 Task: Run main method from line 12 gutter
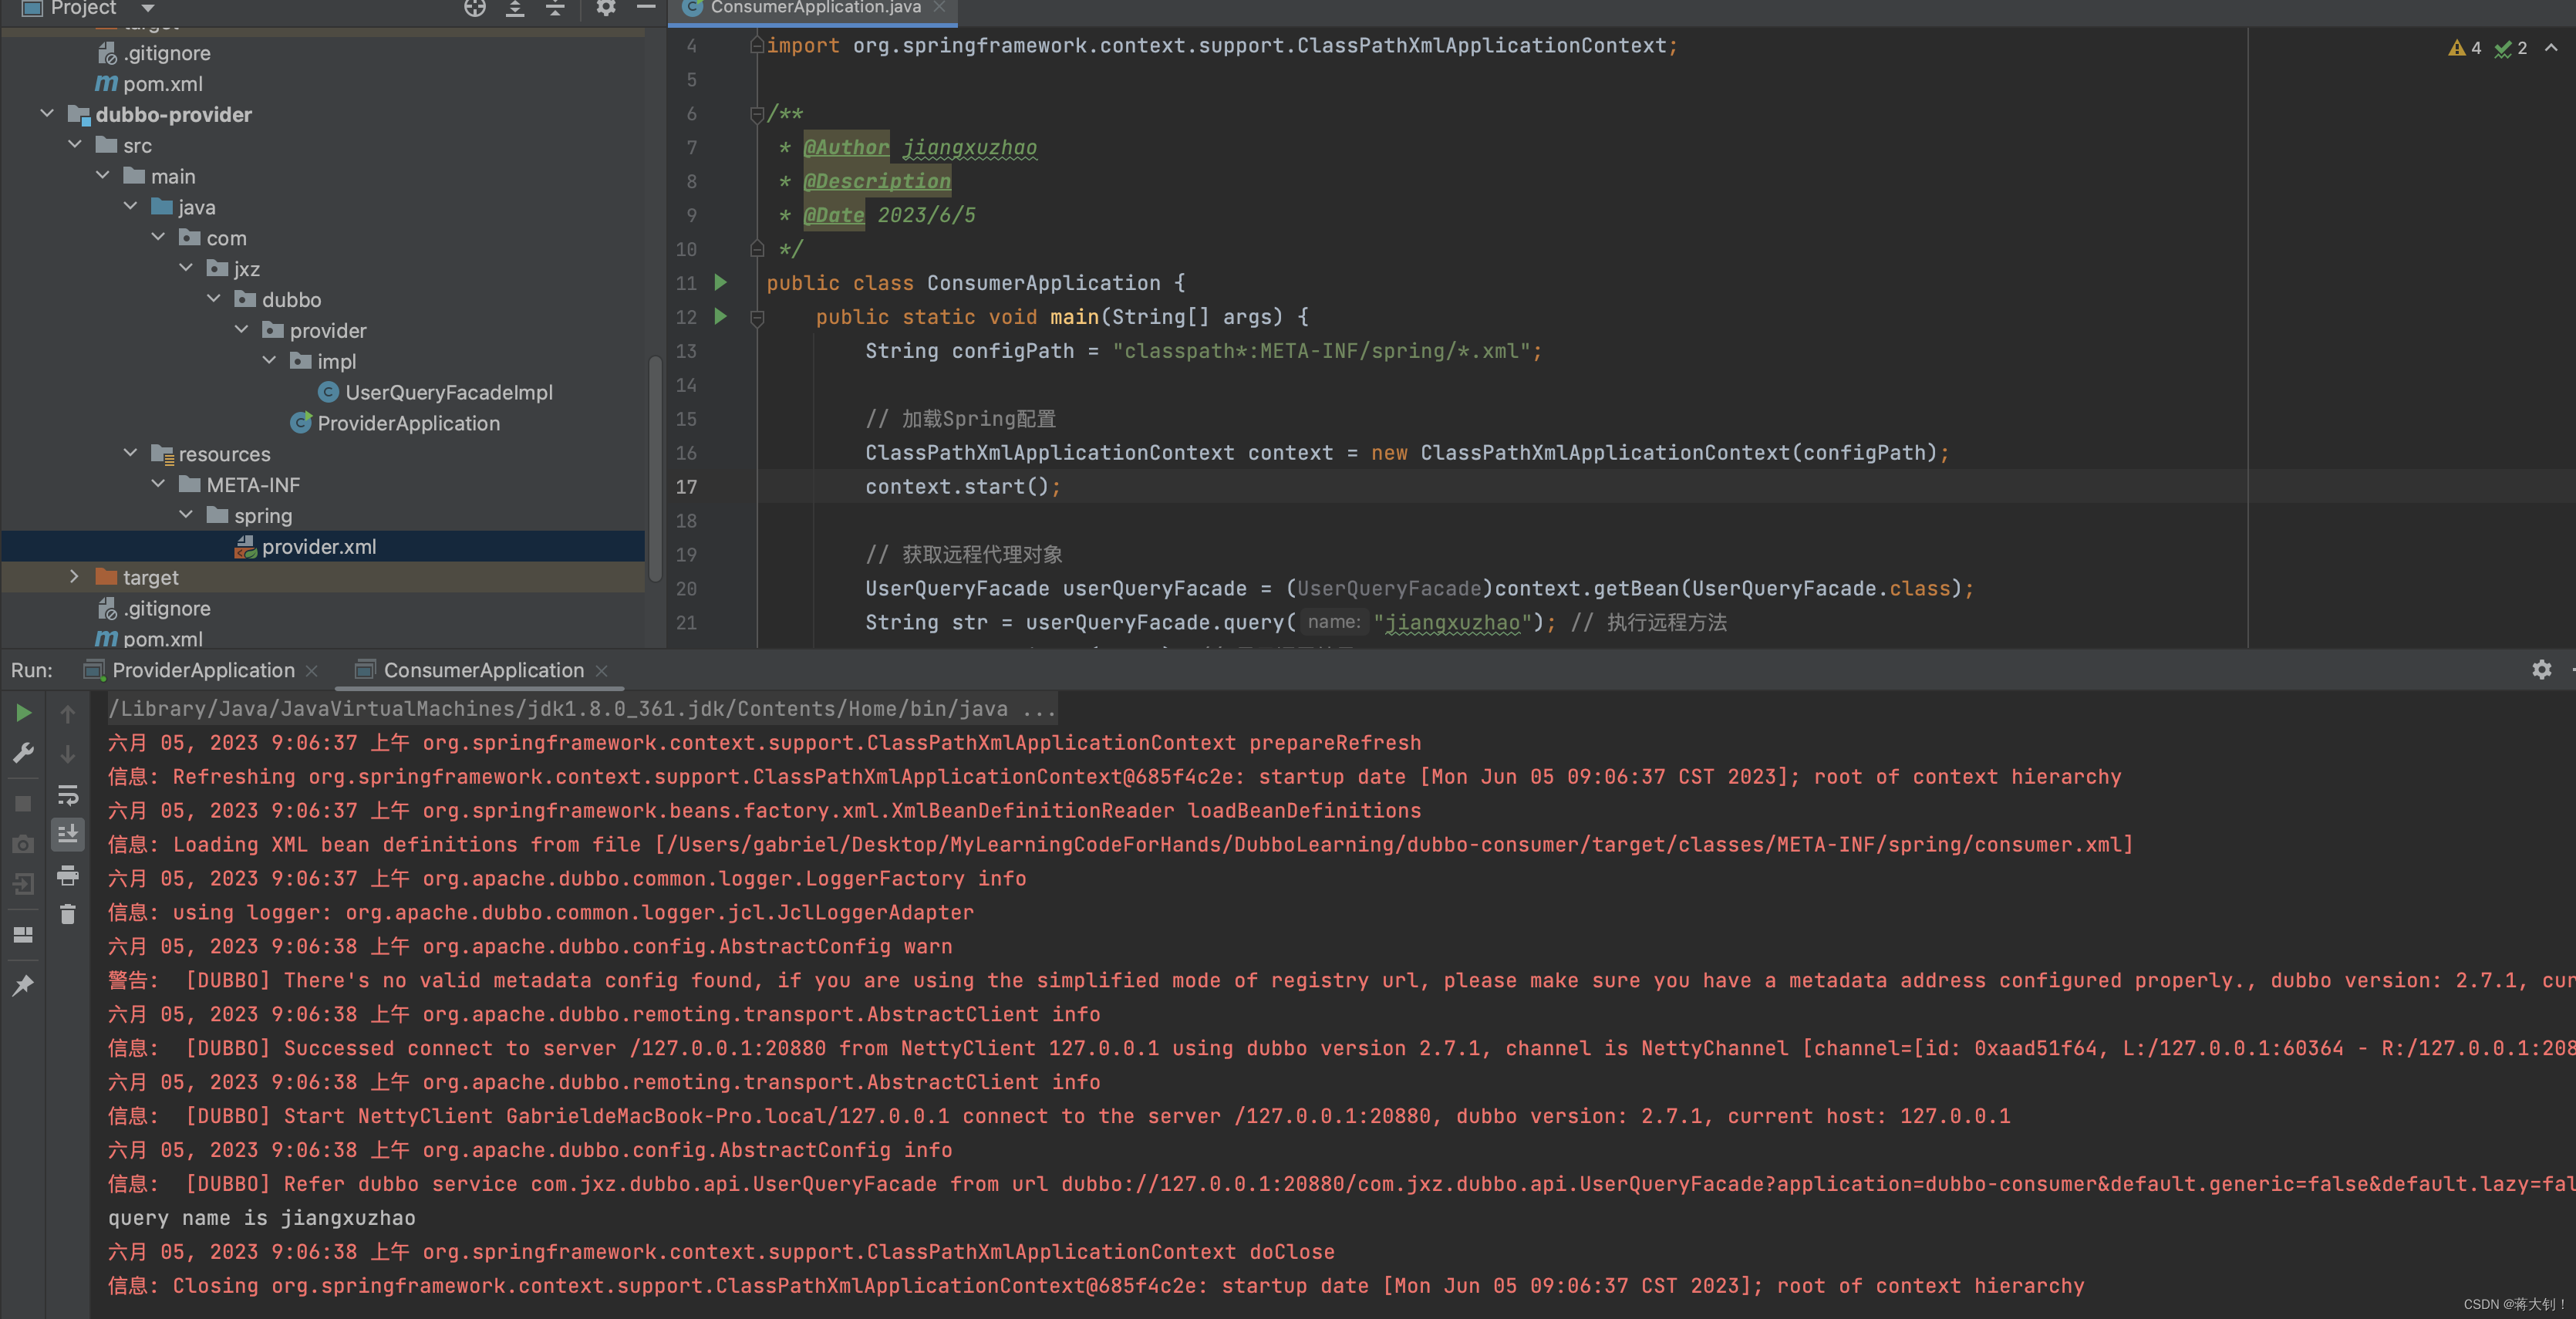[x=720, y=317]
